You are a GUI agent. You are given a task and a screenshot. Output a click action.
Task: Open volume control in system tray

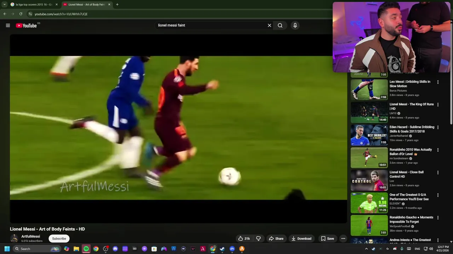pos(431,249)
